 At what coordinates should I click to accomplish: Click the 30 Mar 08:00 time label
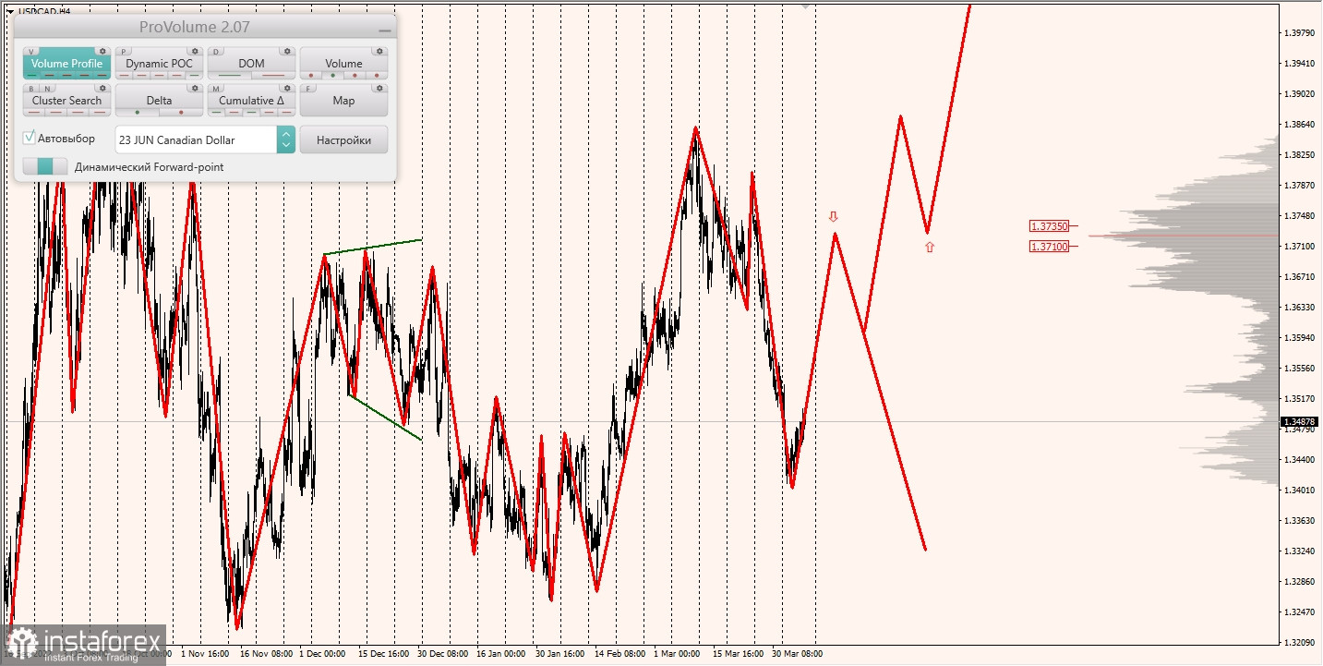[x=797, y=654]
